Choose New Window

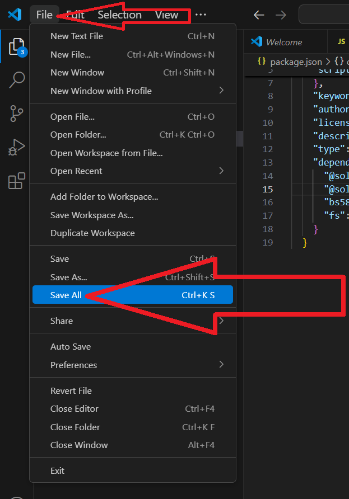(133, 73)
